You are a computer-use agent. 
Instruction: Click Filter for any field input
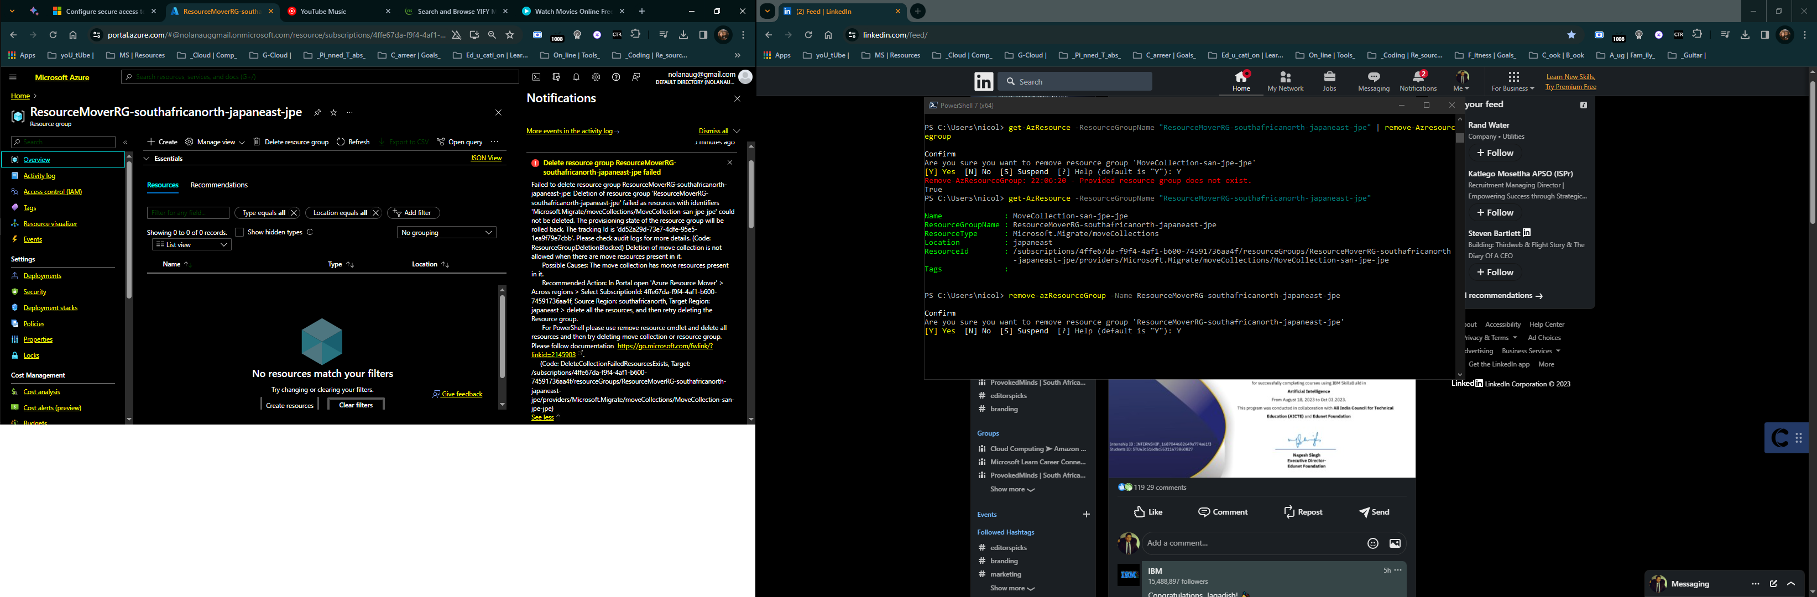tap(187, 213)
